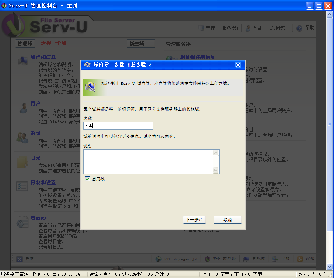Click the main window scroll down arrow
Image resolution: width=334 pixels, height=278 pixels.
330,266
